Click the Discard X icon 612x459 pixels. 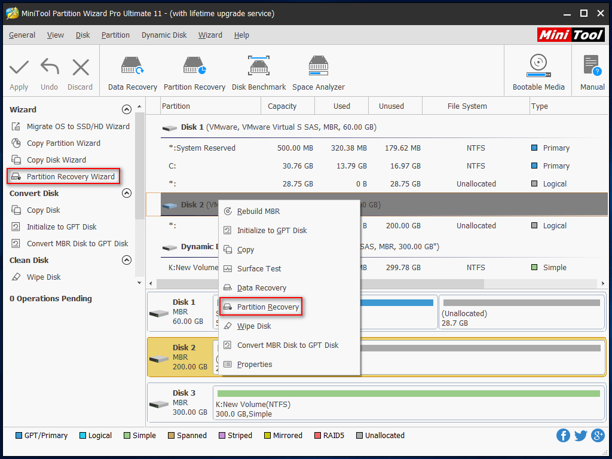pos(81,68)
